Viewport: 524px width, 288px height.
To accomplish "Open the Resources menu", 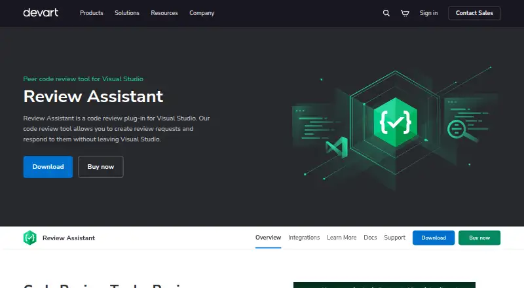I will [x=164, y=13].
